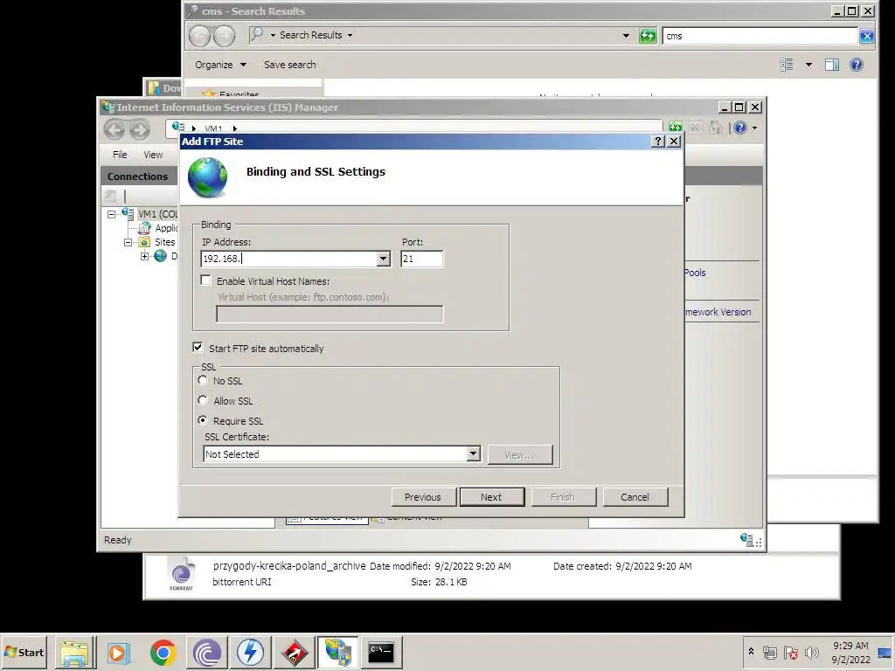Click the Search Results back button

pos(200,36)
